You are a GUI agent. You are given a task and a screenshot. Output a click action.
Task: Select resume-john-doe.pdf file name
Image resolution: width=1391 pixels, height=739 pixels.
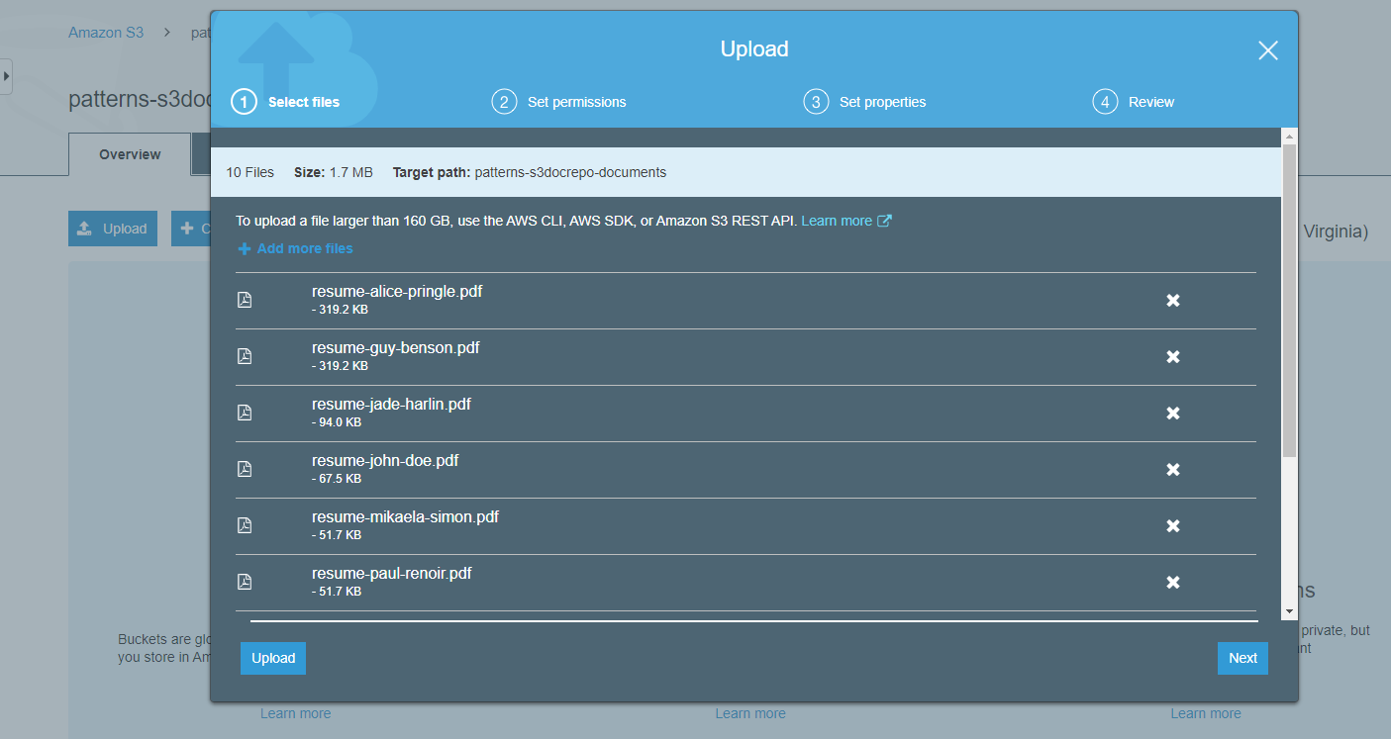385,461
